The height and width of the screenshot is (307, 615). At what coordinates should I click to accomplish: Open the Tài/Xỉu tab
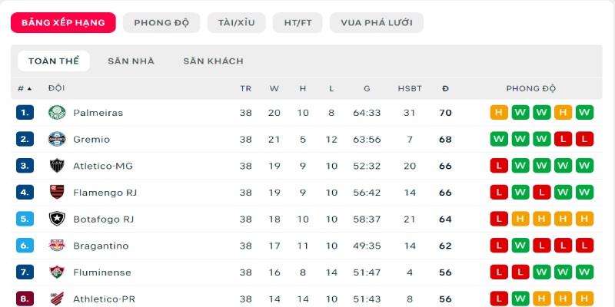(236, 23)
